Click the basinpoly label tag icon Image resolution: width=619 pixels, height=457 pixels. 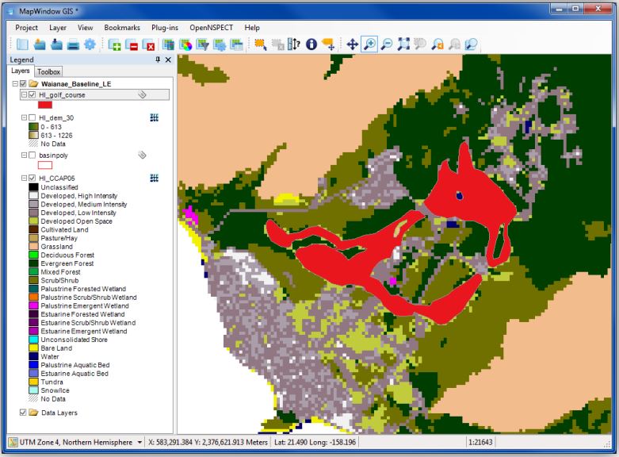pyautogui.click(x=142, y=155)
